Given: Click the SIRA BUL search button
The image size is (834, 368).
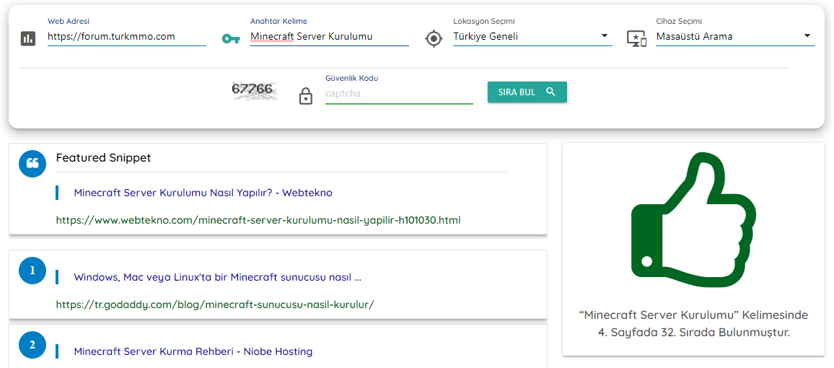Looking at the screenshot, I should coord(527,92).
